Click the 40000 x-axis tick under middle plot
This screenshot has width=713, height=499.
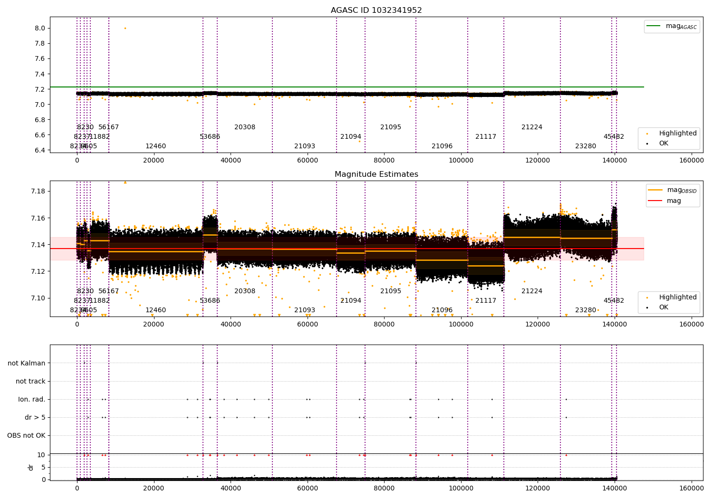point(231,325)
